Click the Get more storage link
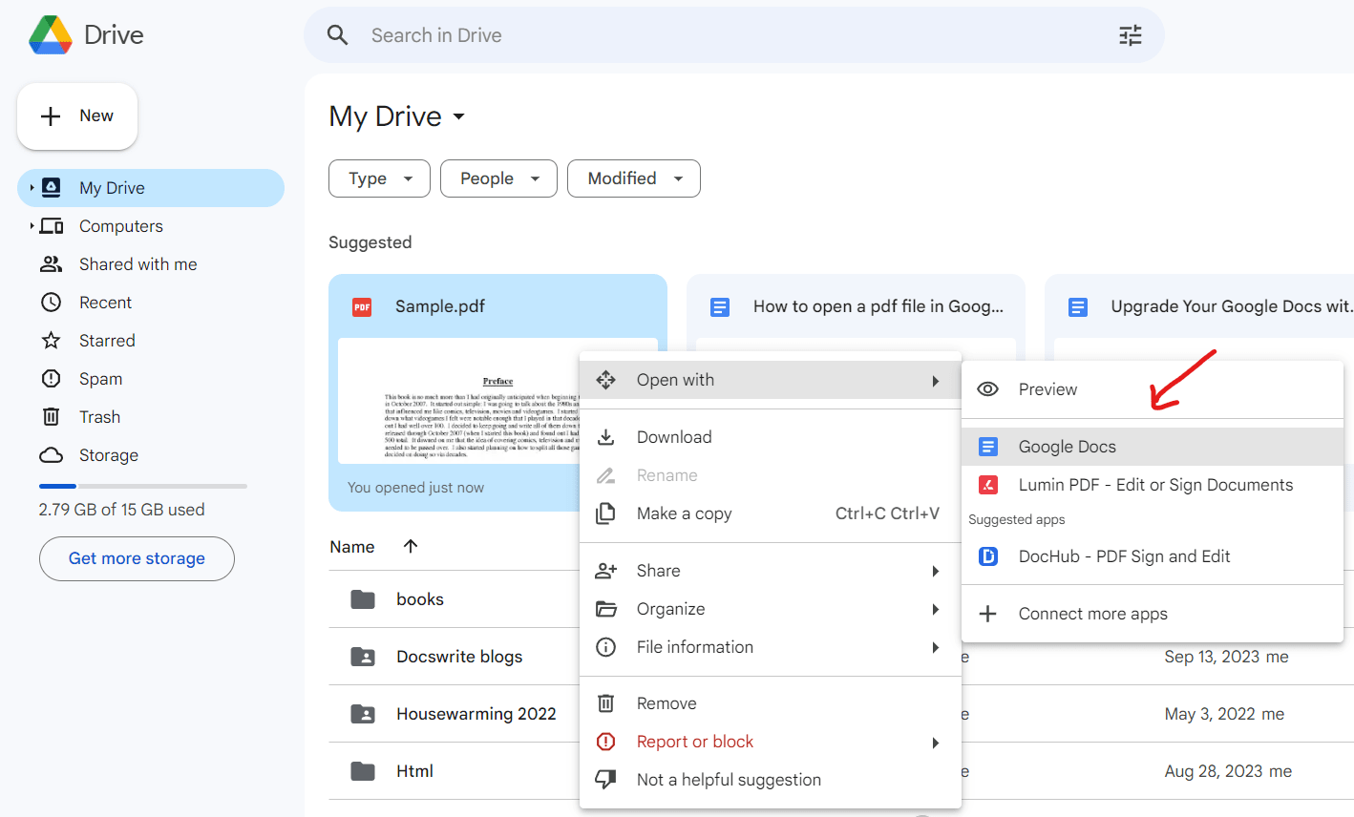Image resolution: width=1354 pixels, height=817 pixels. 137,558
